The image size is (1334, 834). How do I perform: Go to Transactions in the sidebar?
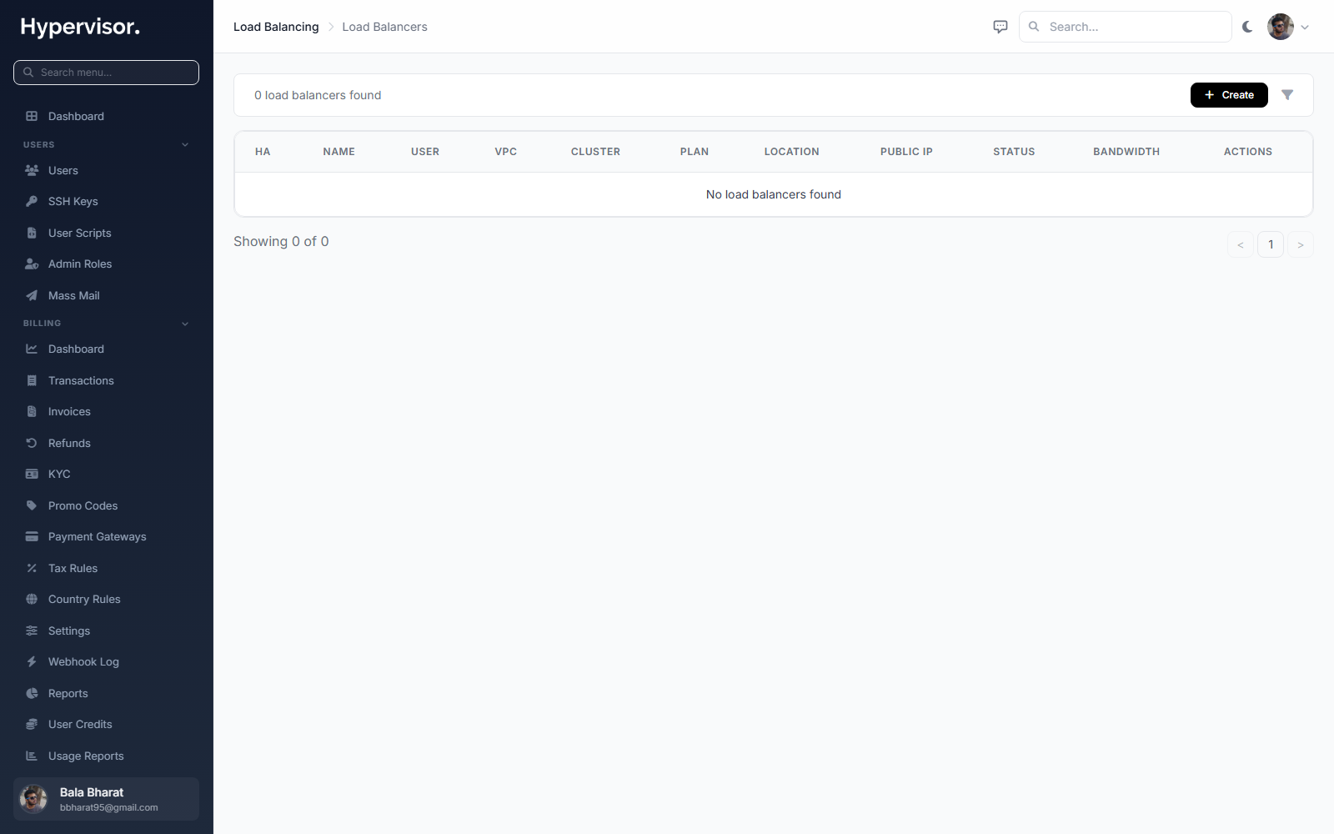pos(107,380)
